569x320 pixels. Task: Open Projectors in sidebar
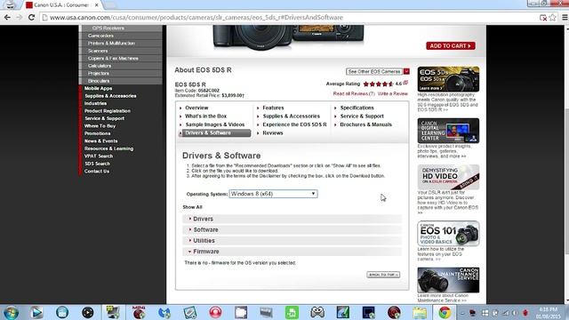[x=99, y=73]
